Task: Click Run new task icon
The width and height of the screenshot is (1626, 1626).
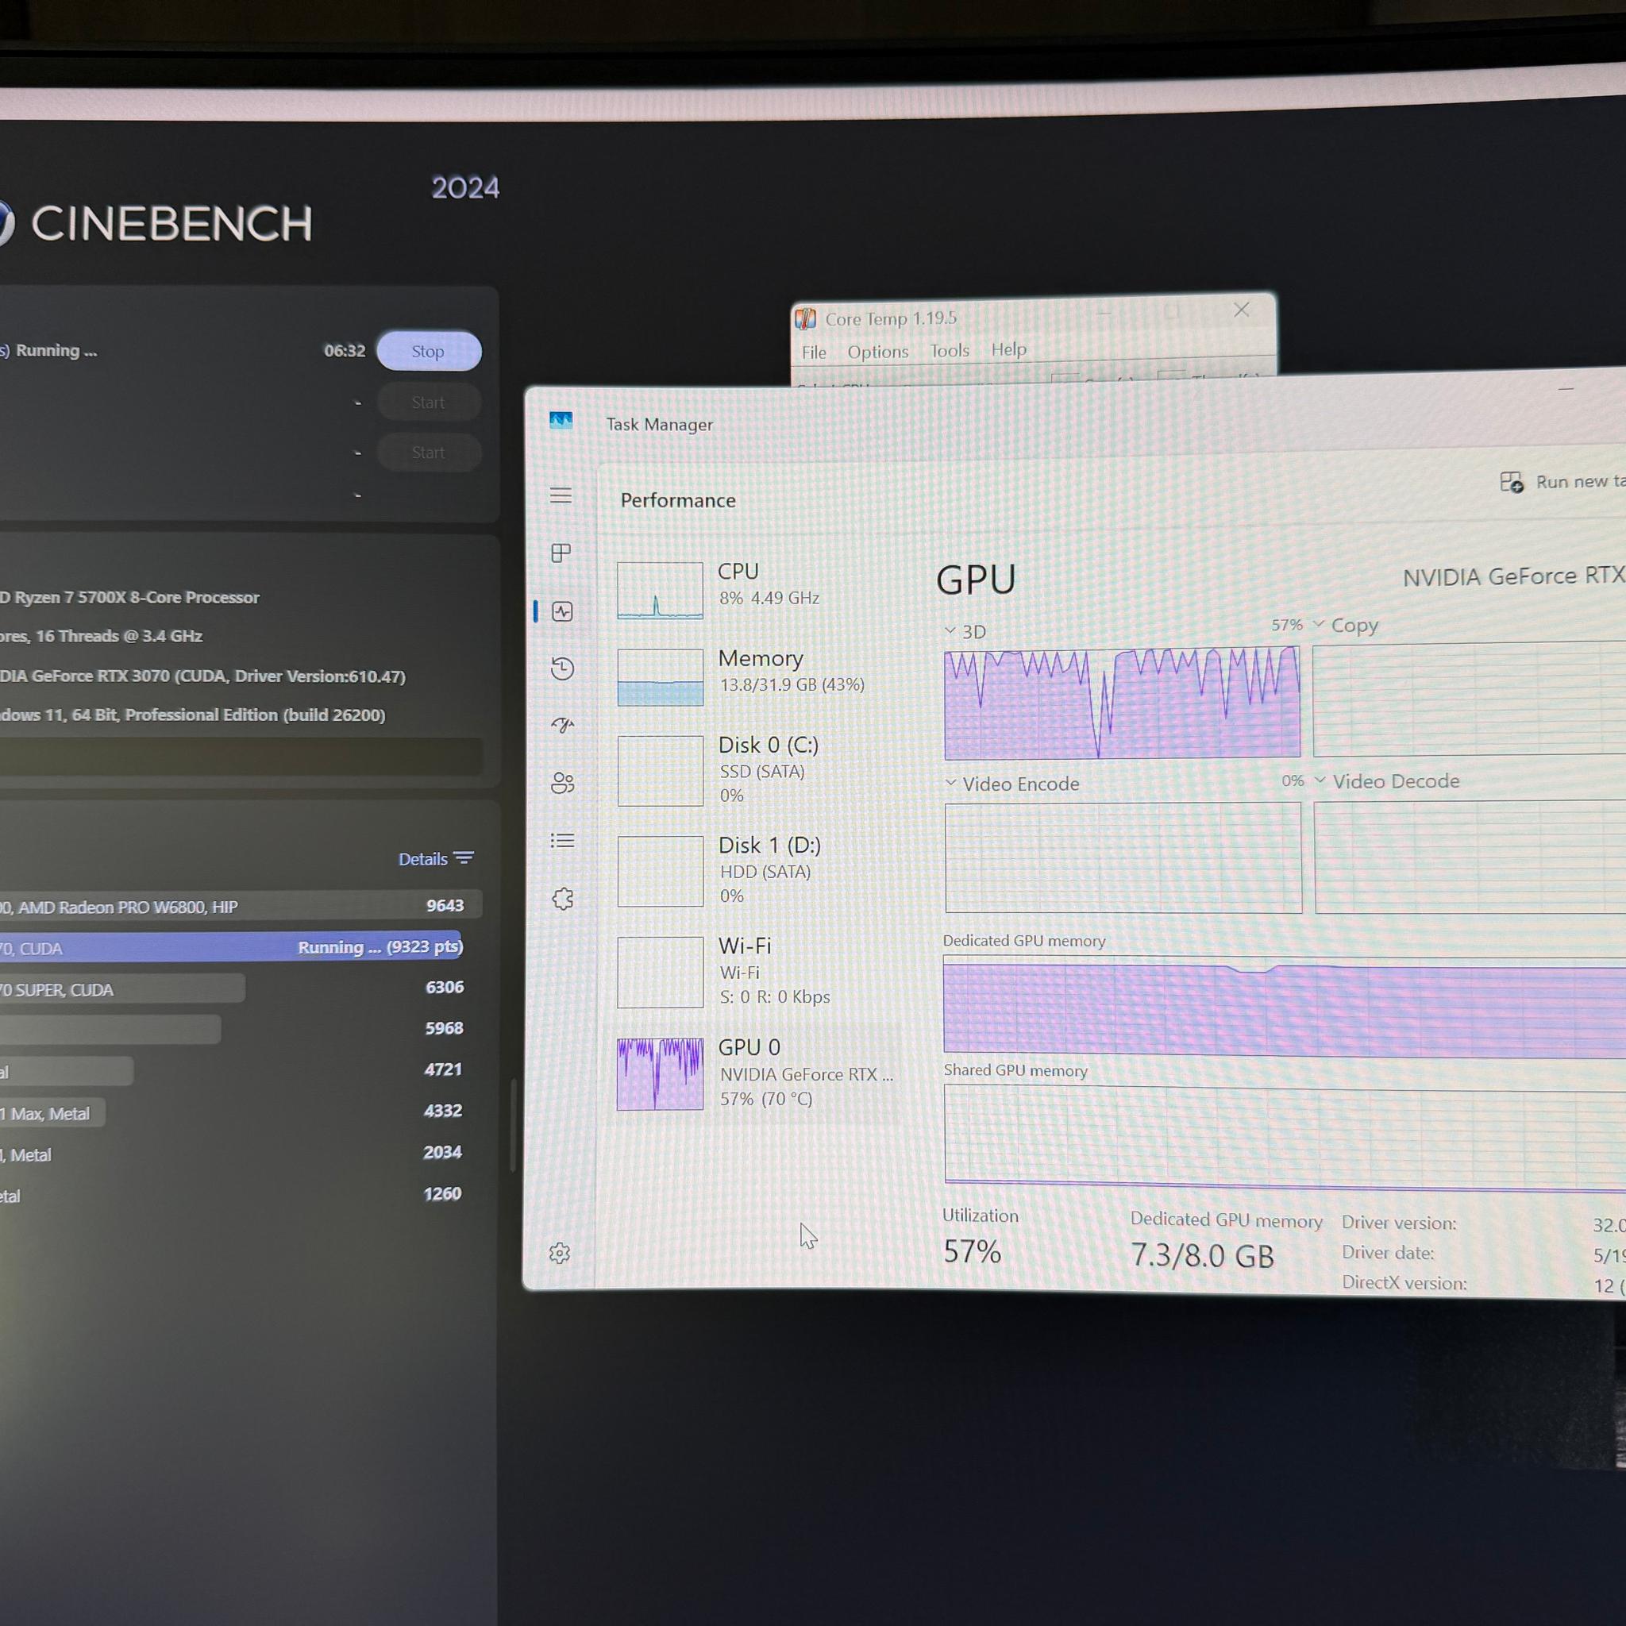Action: [x=1512, y=482]
